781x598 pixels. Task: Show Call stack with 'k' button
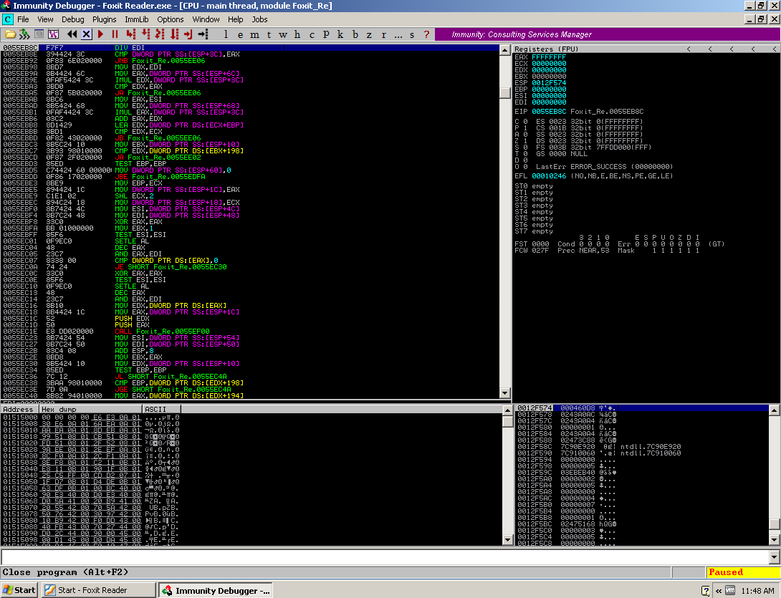click(x=340, y=34)
